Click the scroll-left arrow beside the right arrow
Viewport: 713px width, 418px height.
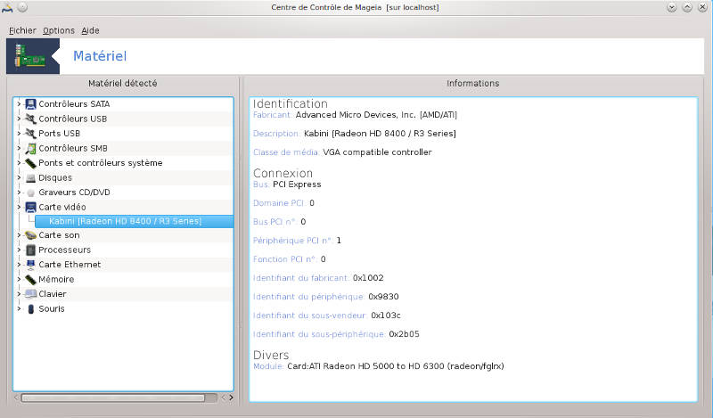click(224, 398)
